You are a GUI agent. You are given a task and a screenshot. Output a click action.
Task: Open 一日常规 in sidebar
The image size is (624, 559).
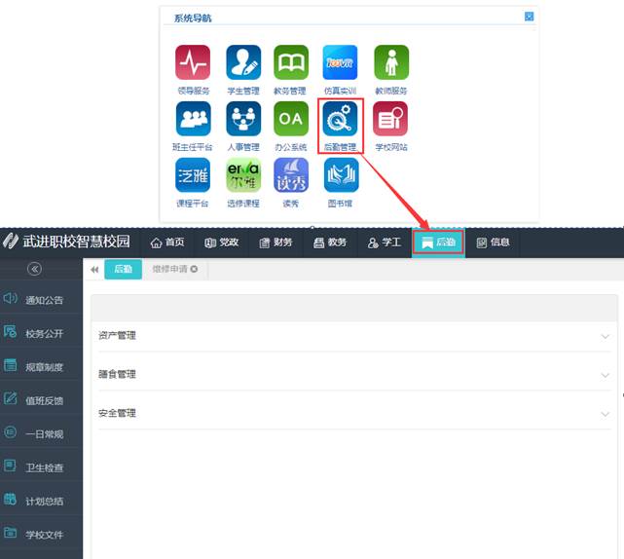(x=42, y=434)
